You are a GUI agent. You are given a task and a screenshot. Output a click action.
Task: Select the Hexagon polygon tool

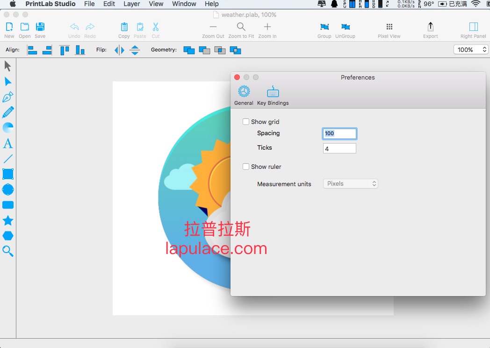point(8,236)
